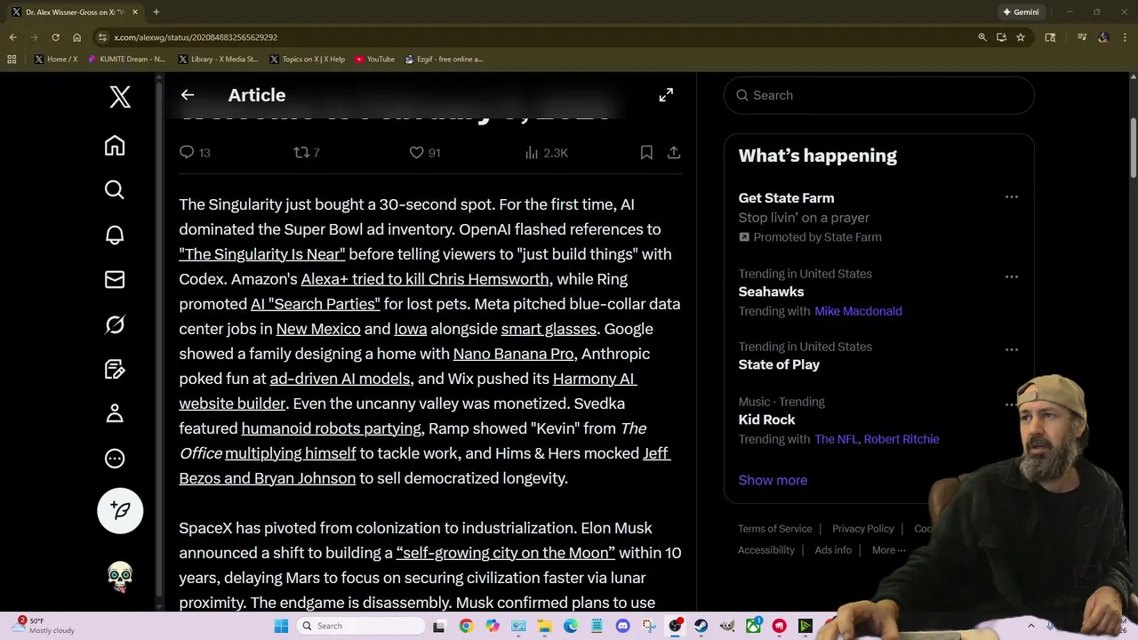
Task: Reload the page with the refresh button
Action: click(x=55, y=37)
